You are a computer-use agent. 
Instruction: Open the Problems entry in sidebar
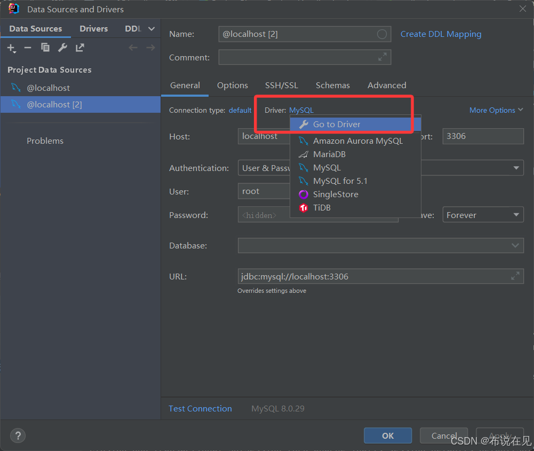pos(45,141)
